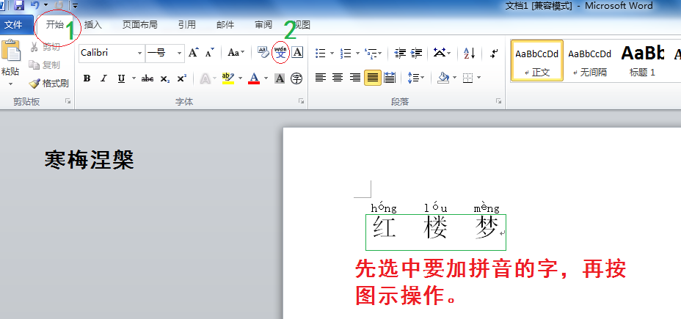Click the Character Border icon

(297, 53)
